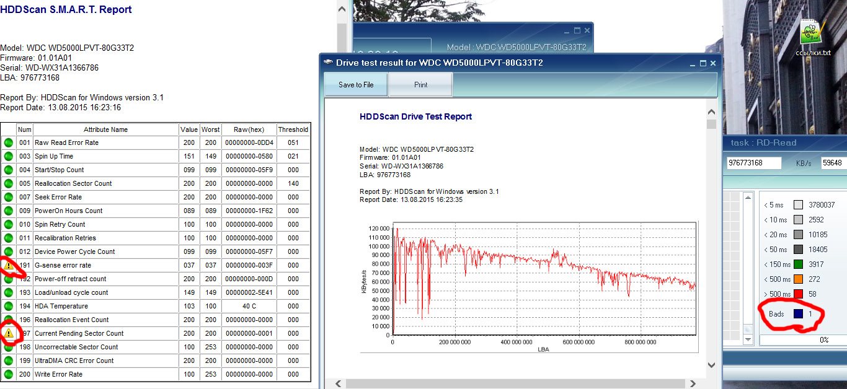Screen dimensions: 847x389
Task: Click the Save to File button
Action: point(356,85)
